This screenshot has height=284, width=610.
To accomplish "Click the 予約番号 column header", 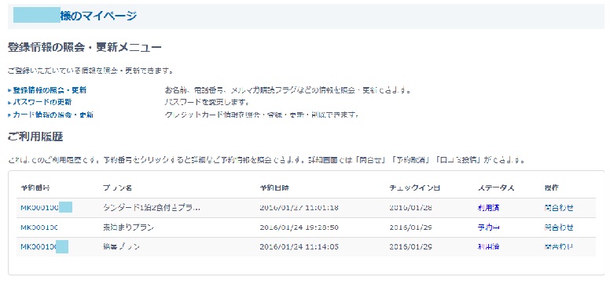I will coord(35,188).
